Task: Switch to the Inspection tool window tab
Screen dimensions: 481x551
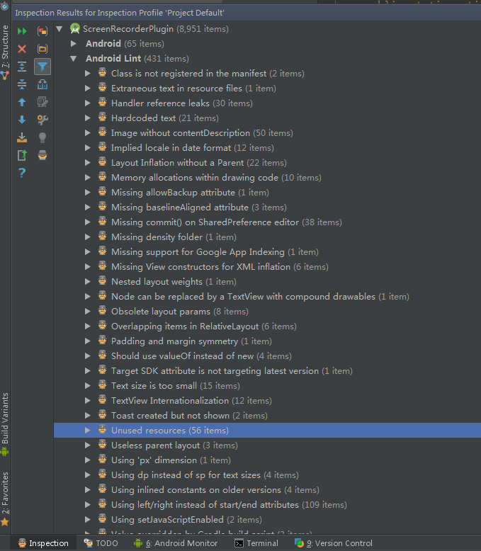Action: coord(43,543)
